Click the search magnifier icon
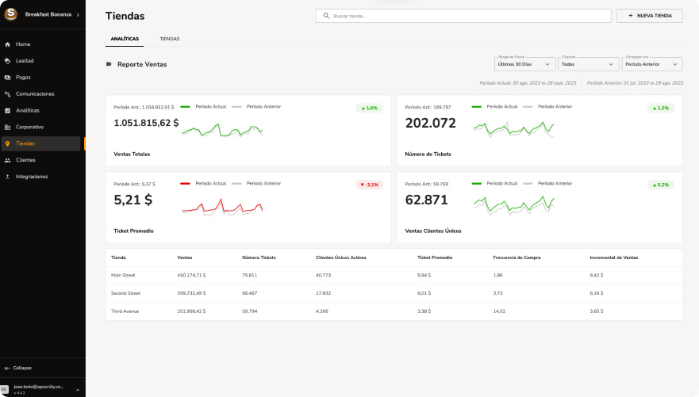 tap(326, 16)
